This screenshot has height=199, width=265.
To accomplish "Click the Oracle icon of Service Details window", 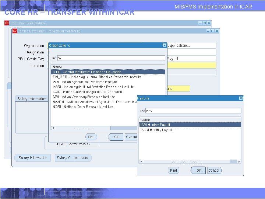I will 15,31.
